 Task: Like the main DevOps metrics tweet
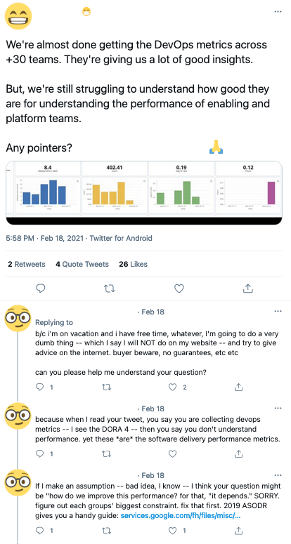(179, 288)
